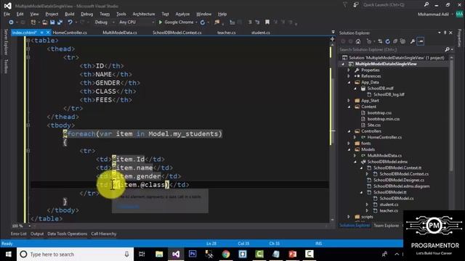Open the Architecture menu
This screenshot has width=465, height=261.
(x=144, y=14)
